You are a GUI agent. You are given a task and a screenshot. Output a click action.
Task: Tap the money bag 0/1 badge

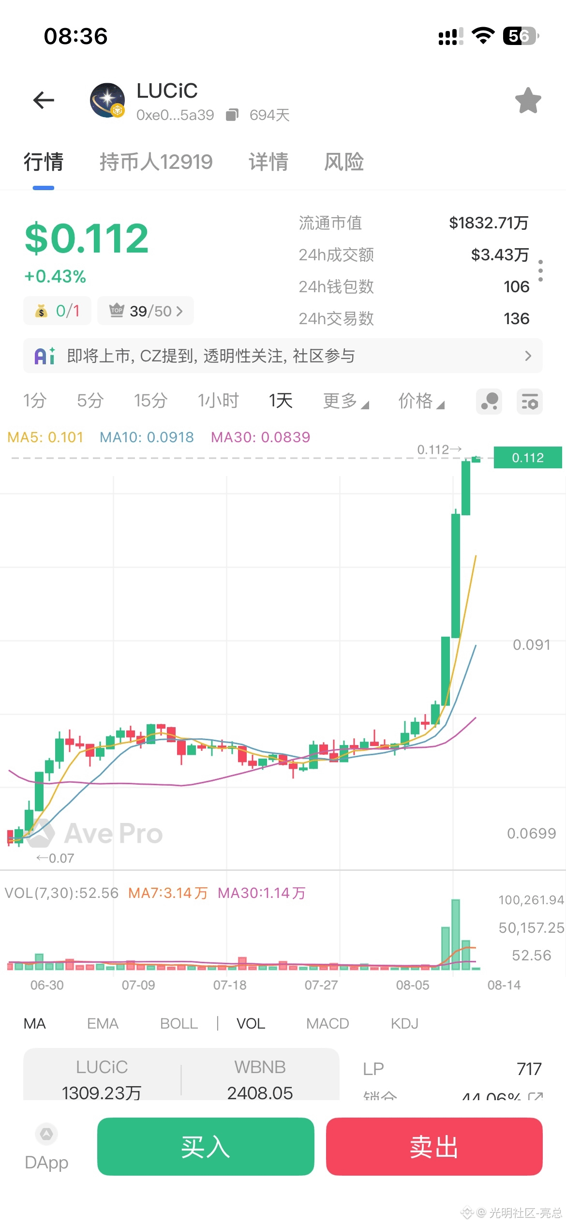(x=57, y=311)
